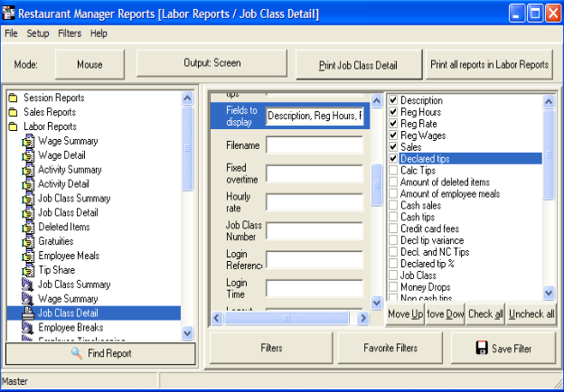The width and height of the screenshot is (564, 392).
Task: Enable the Credit card fees checkbox
Action: [x=393, y=229]
